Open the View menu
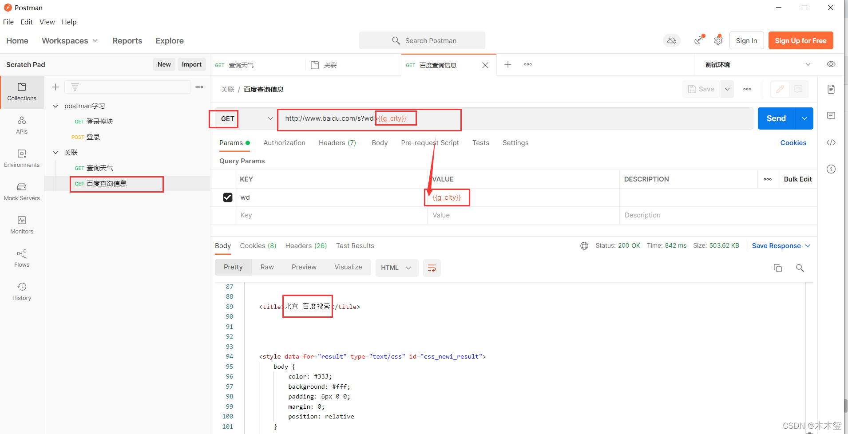 coord(47,22)
